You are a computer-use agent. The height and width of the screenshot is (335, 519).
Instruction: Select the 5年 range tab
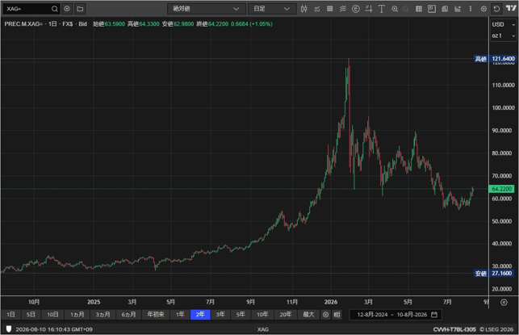click(241, 315)
